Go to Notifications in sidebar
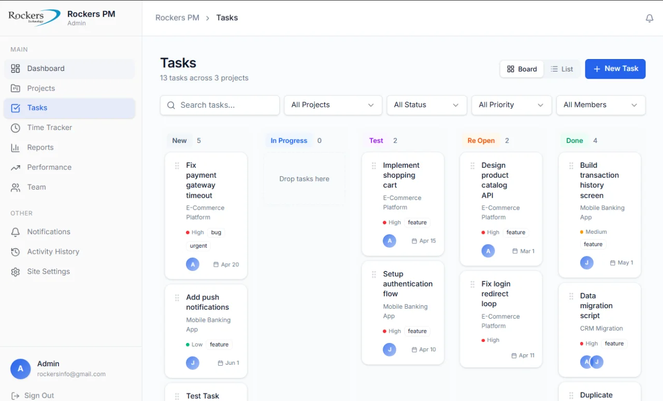Screen dimensions: 663x401 tap(69, 232)
